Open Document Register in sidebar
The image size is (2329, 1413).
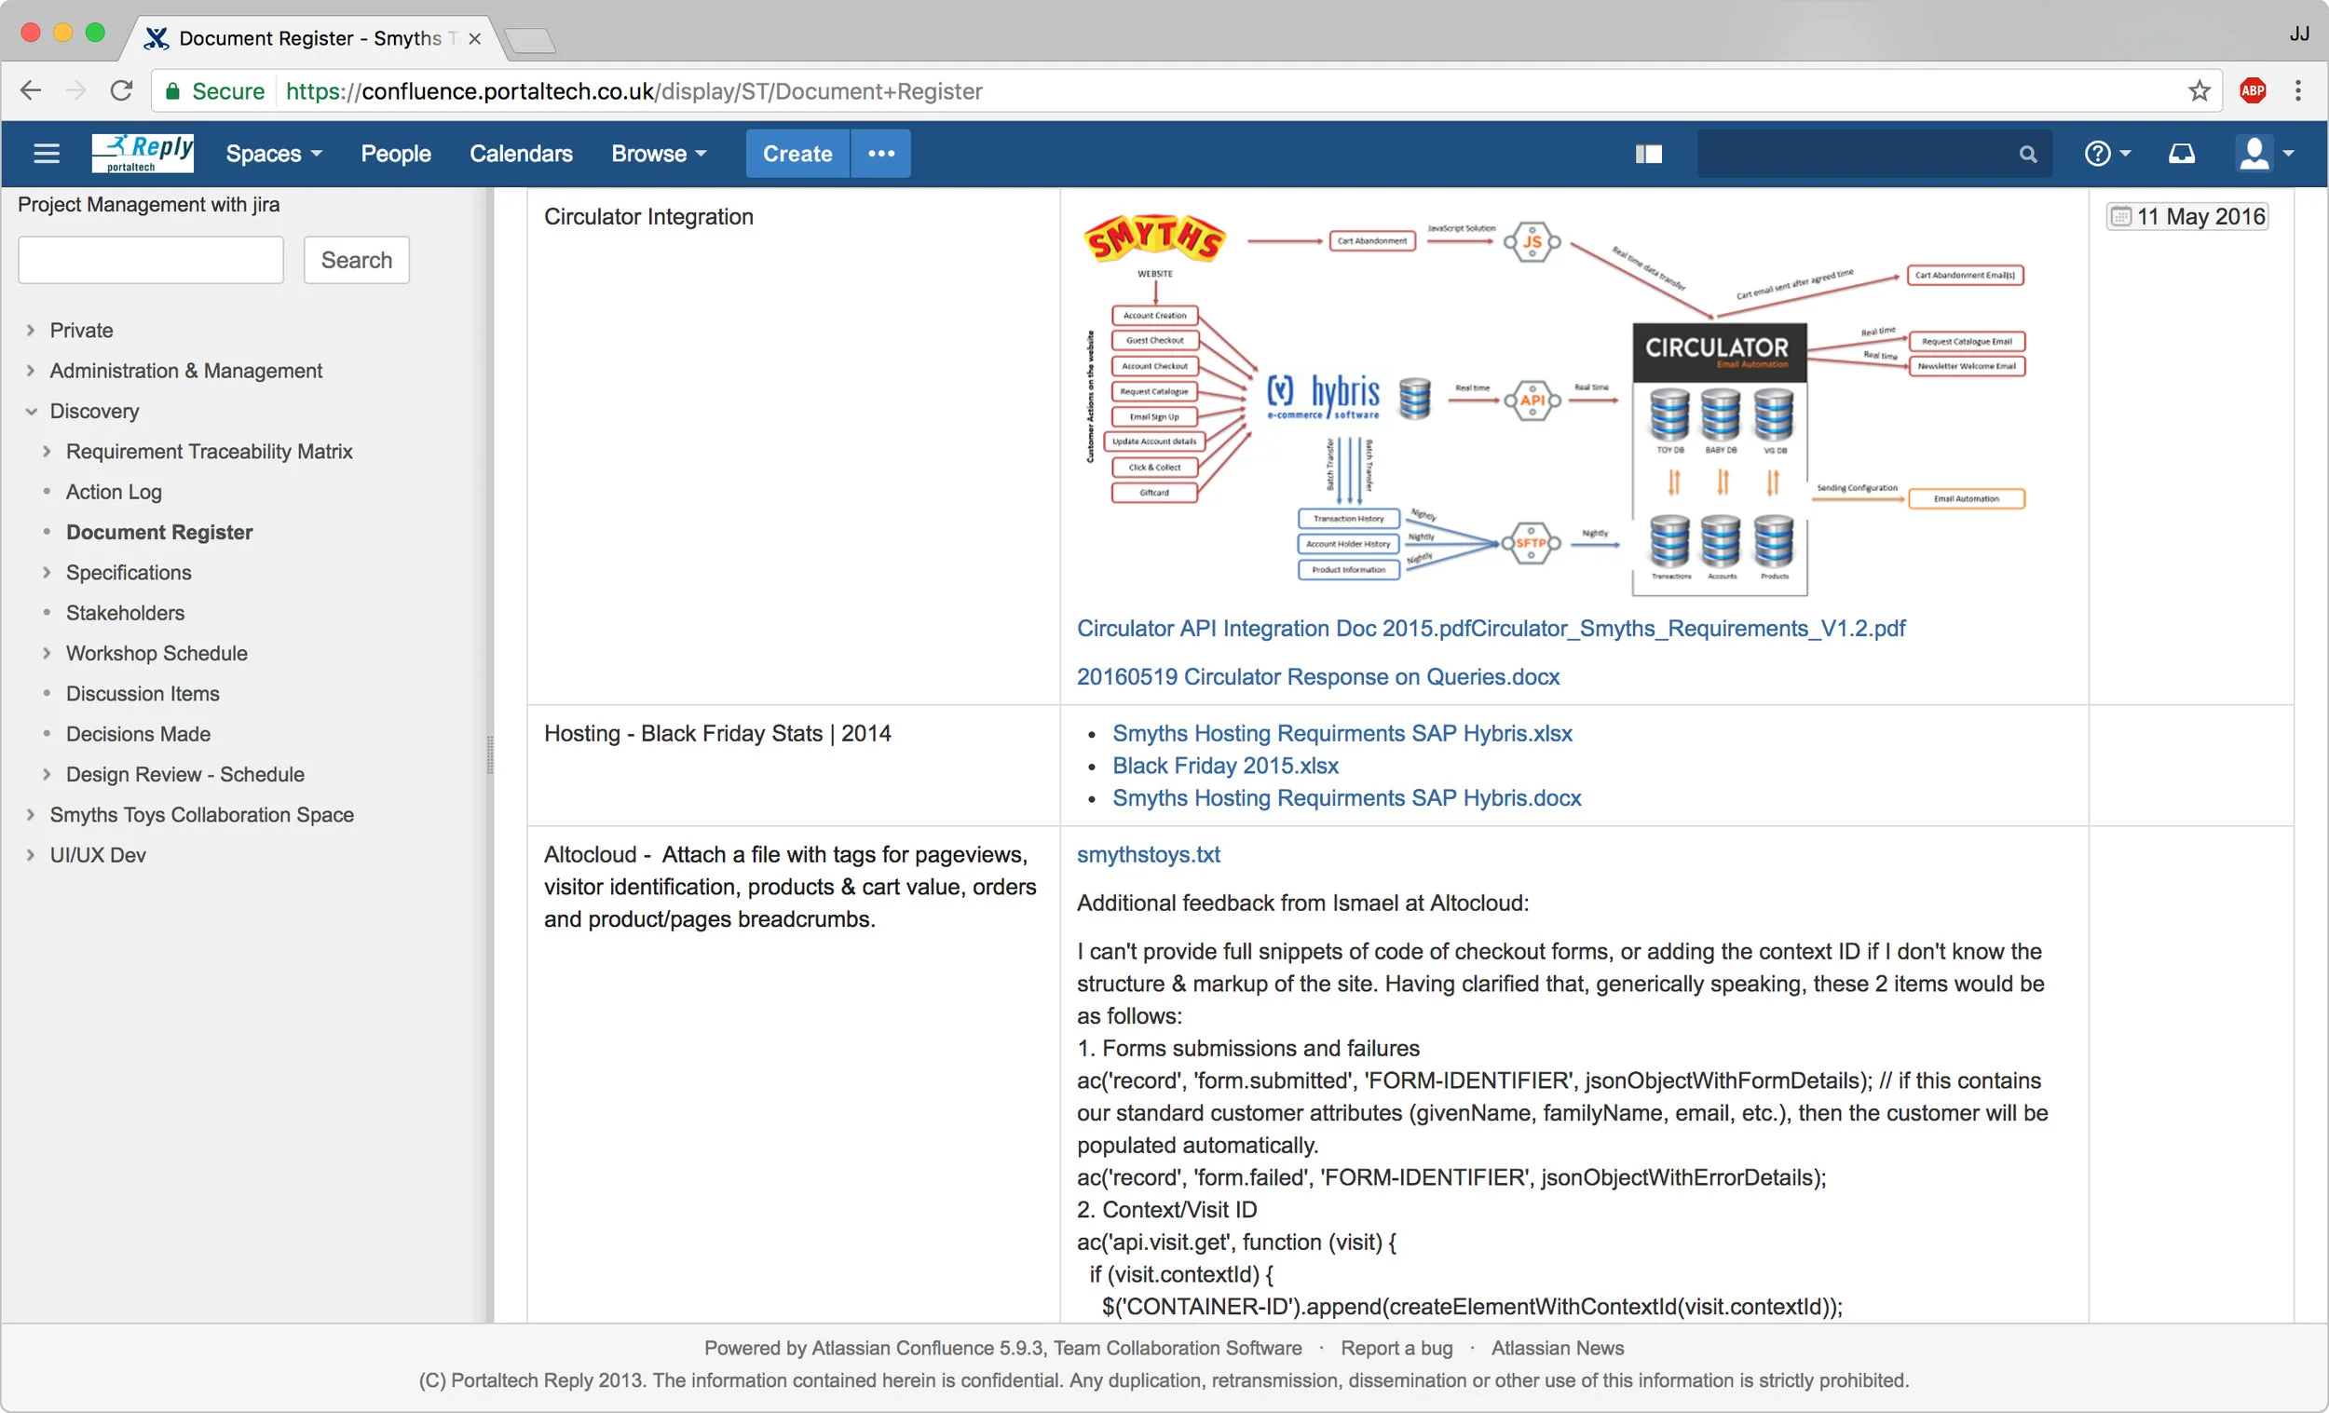(x=159, y=532)
